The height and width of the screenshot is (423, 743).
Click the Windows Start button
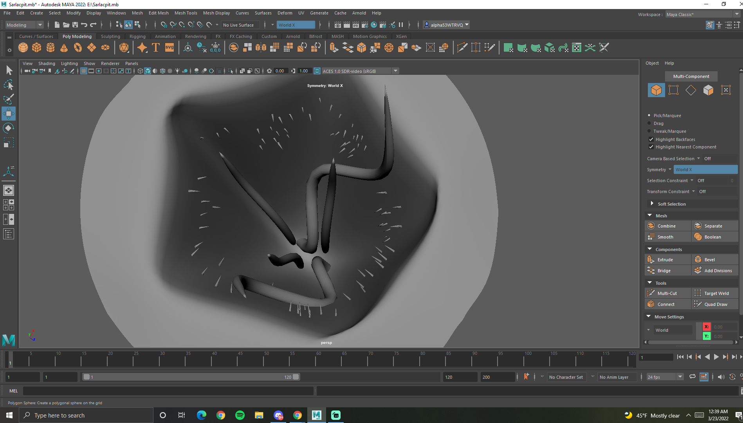click(9, 415)
